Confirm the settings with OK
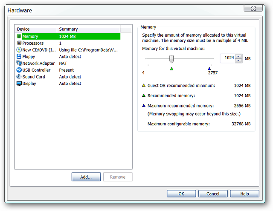273x211 pixels. pos(181,194)
